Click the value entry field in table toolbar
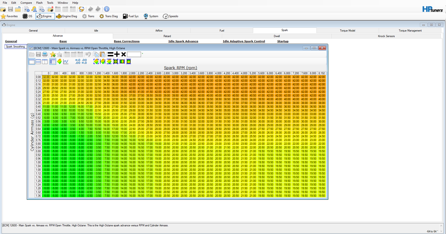Viewport: 446px width, 234px height. pos(134,54)
